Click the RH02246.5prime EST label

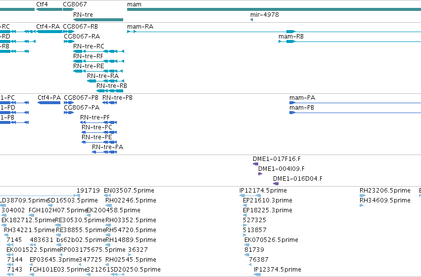(131, 200)
